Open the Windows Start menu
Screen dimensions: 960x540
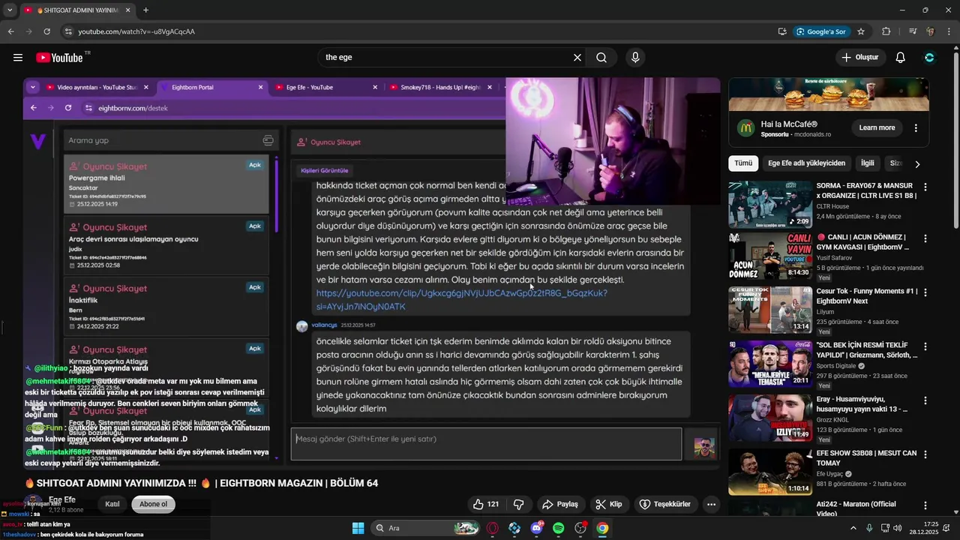pyautogui.click(x=358, y=528)
